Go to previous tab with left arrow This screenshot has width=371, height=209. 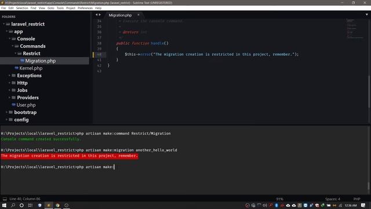tap(96, 15)
